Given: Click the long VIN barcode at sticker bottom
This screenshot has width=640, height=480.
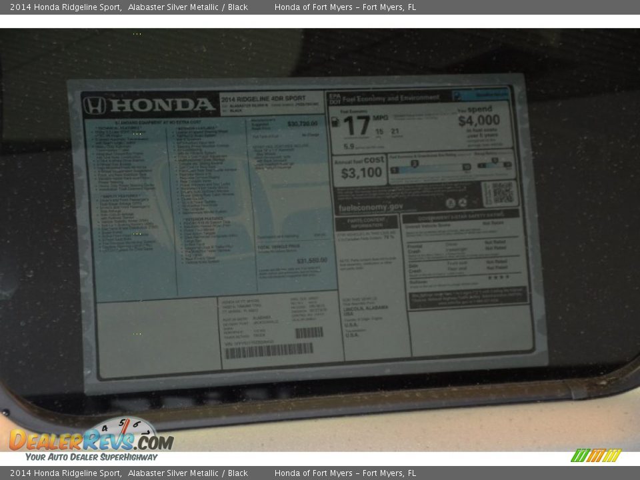Looking at the screenshot, I should (269, 350).
